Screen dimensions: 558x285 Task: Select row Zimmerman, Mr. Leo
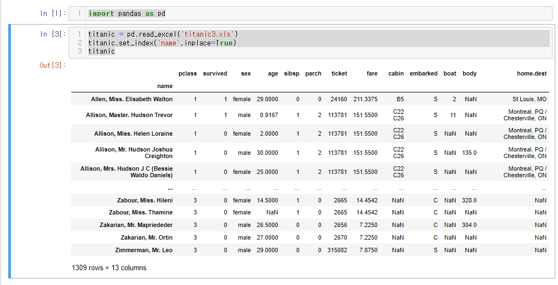click(310, 250)
